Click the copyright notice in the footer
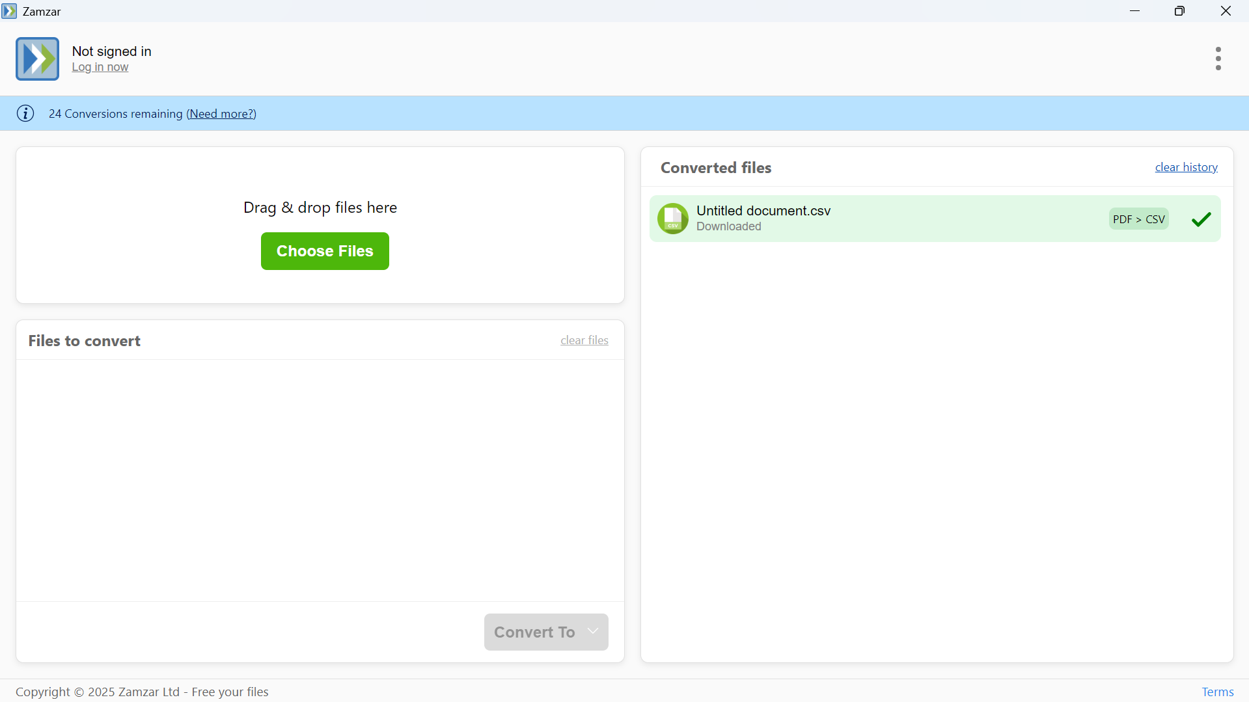 [142, 692]
